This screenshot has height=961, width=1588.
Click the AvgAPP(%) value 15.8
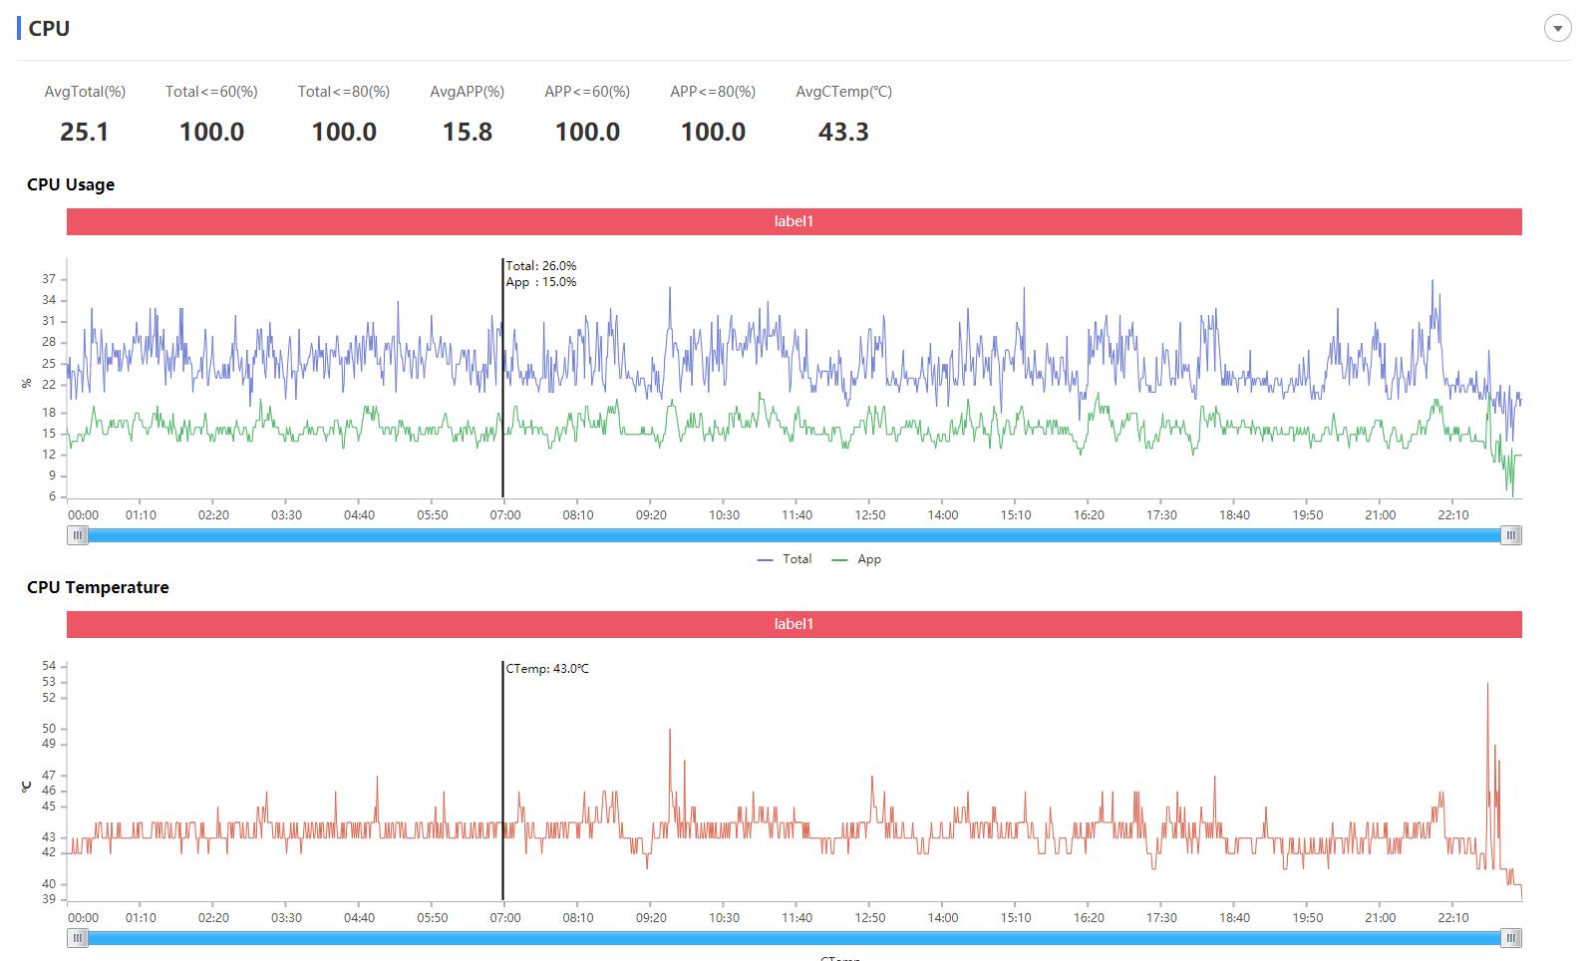point(468,132)
